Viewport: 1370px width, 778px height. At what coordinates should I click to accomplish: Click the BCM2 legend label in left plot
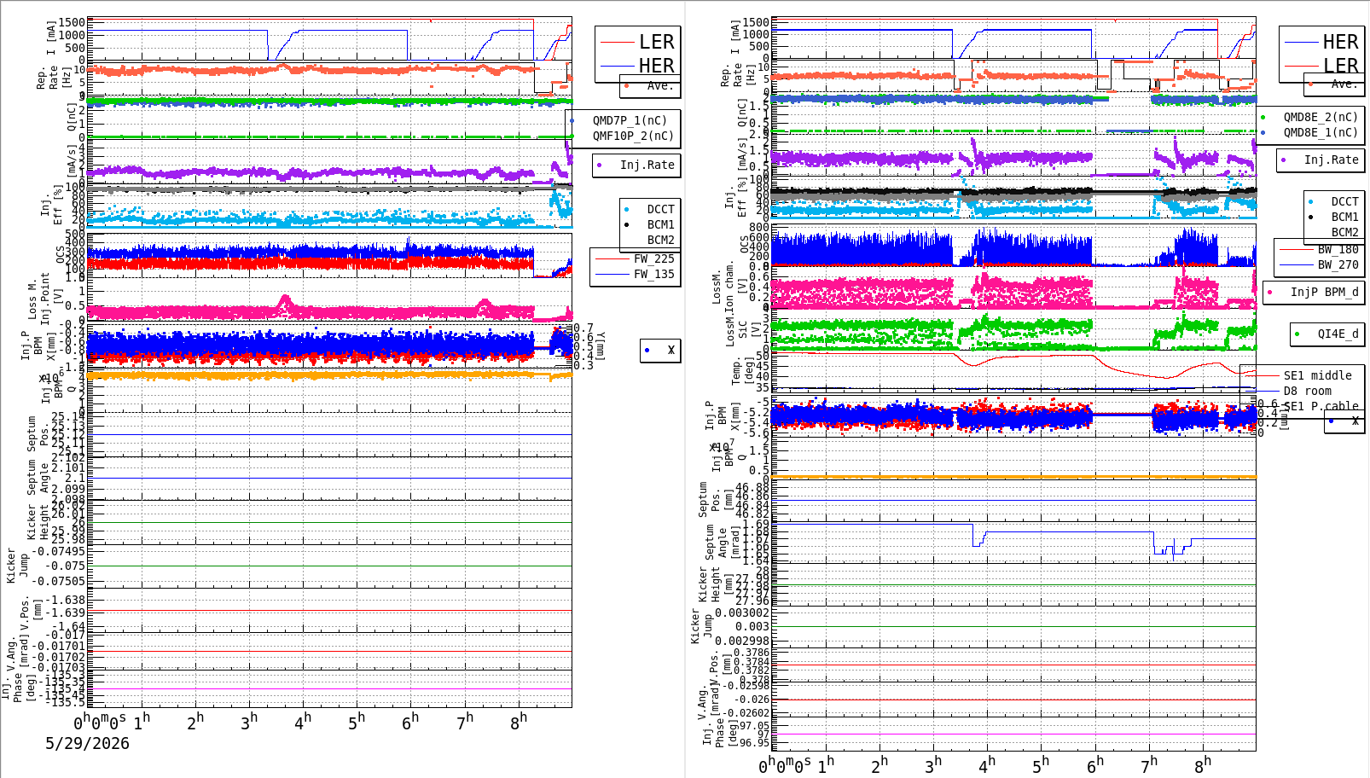(x=660, y=240)
